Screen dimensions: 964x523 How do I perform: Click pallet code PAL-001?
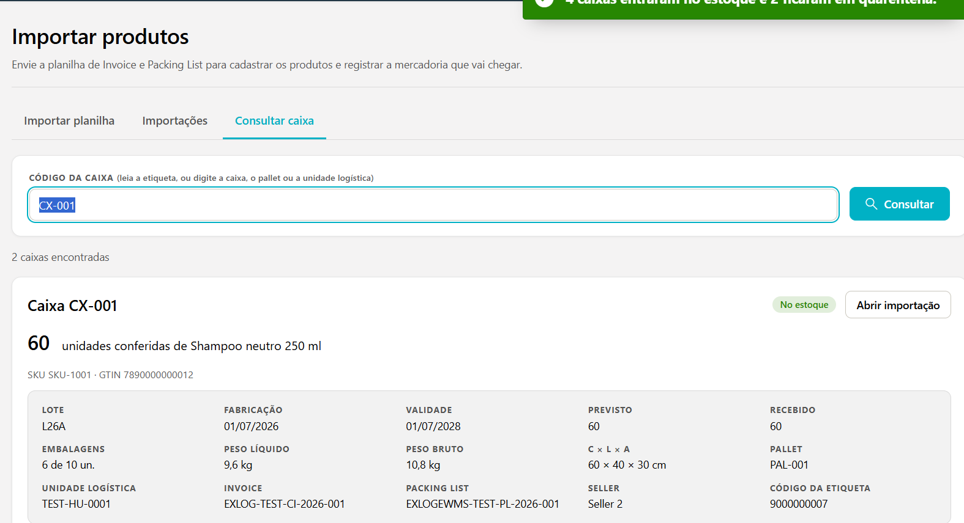[789, 465]
